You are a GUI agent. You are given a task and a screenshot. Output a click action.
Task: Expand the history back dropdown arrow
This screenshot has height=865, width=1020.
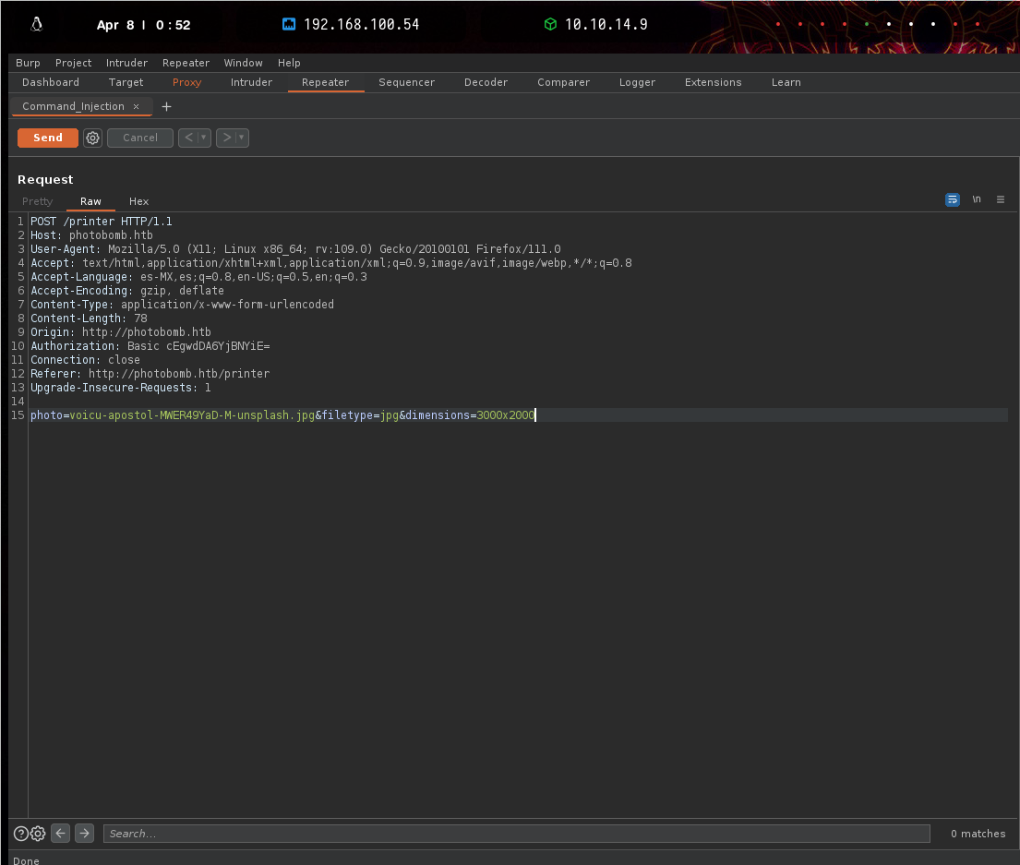pyautogui.click(x=205, y=138)
